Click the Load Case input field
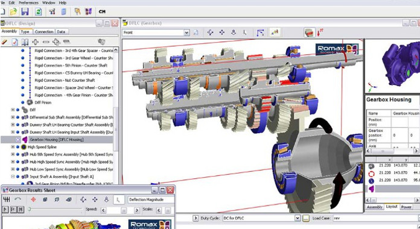This screenshot has width=420, height=229. [x=375, y=218]
